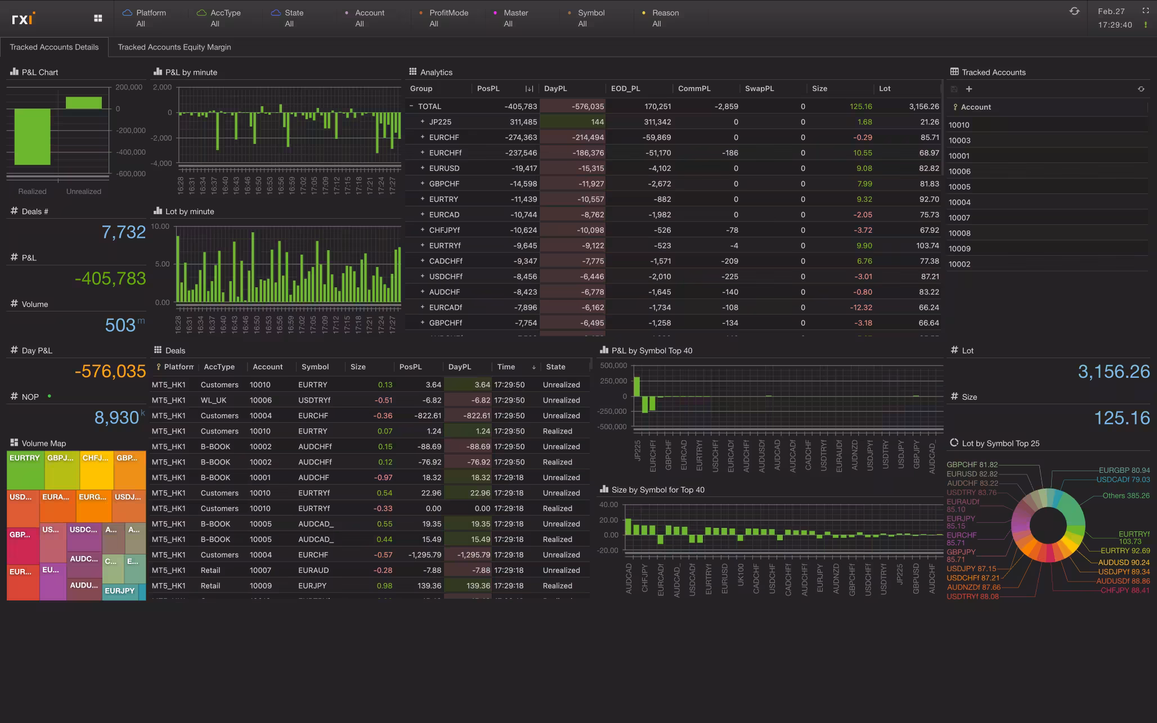This screenshot has width=1157, height=723.
Task: Click the key icon on Account column header
Action: pos(955,107)
